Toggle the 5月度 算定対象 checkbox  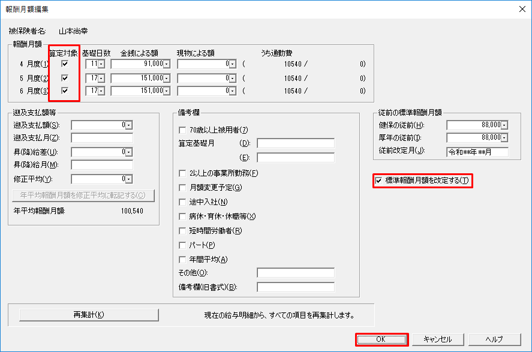tap(65, 78)
